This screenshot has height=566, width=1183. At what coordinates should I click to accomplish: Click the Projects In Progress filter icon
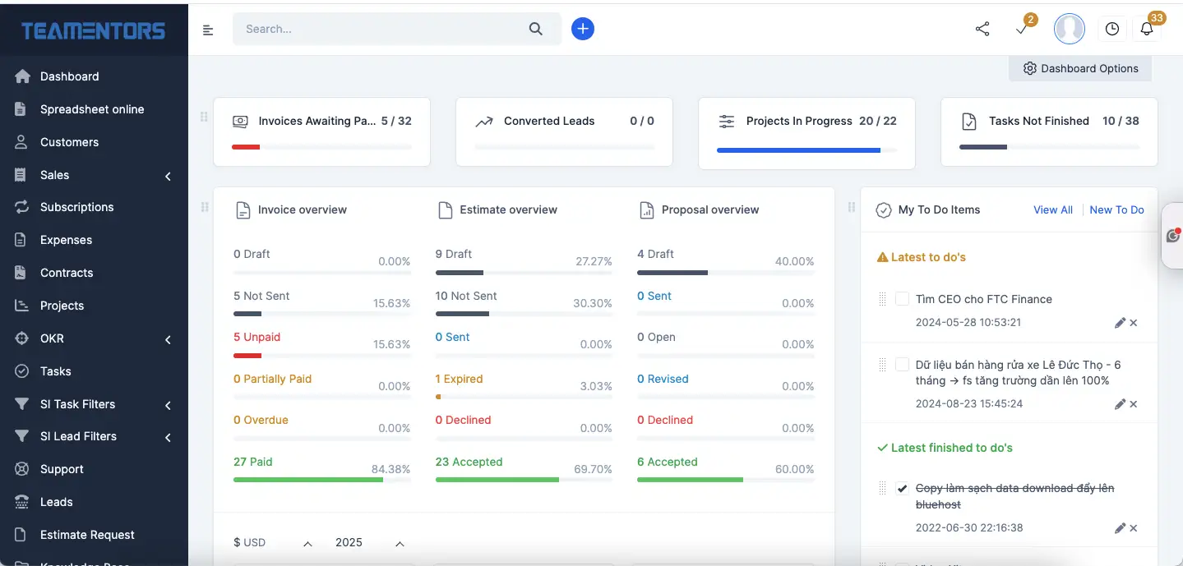click(x=726, y=121)
